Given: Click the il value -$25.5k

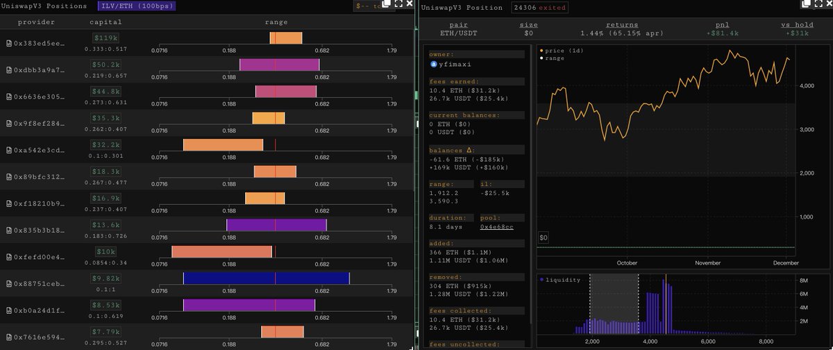Looking at the screenshot, I should coord(494,193).
